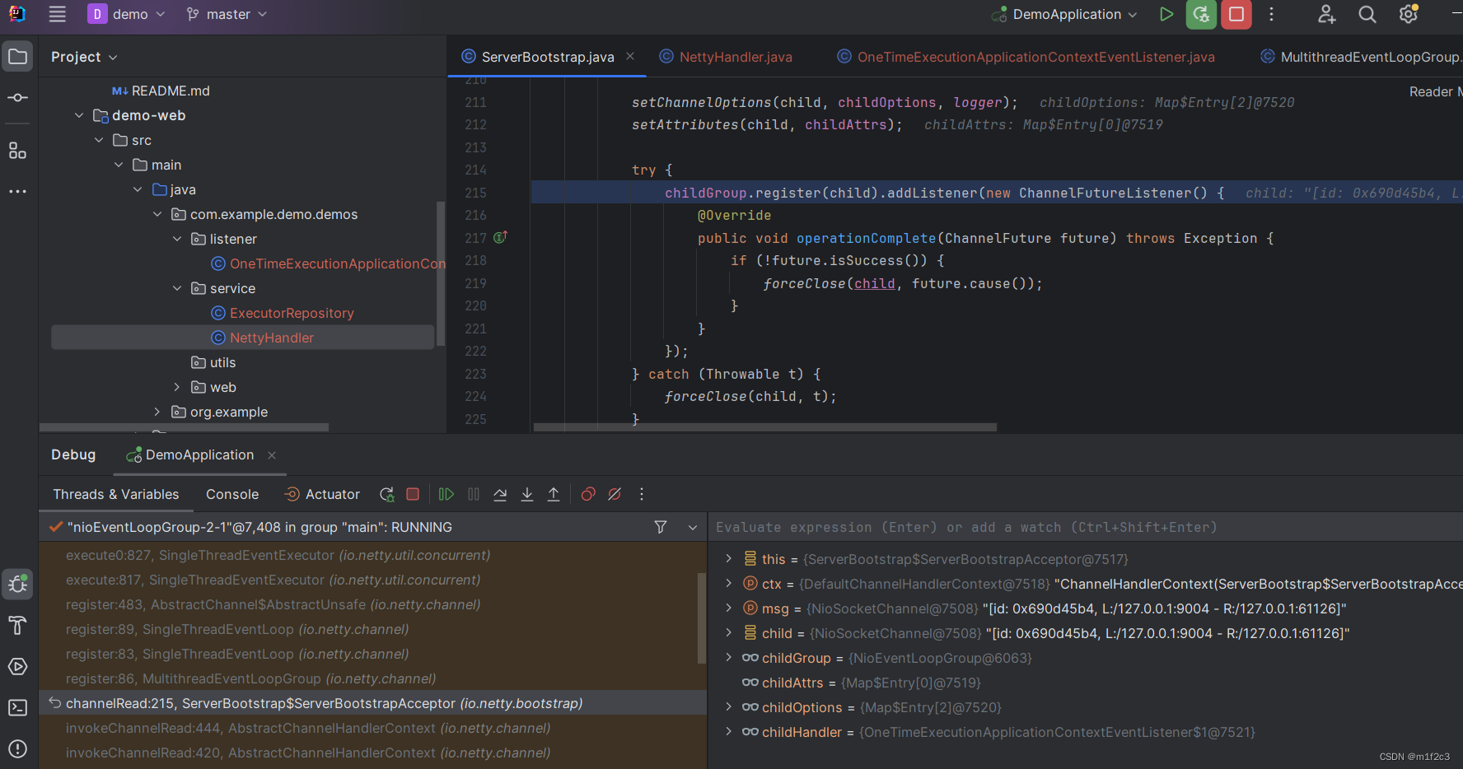Viewport: 1463px width, 769px height.
Task: Collapse the listener package
Action: click(x=177, y=239)
